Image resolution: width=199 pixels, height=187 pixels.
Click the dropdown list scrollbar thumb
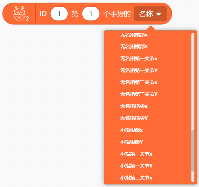(193, 151)
